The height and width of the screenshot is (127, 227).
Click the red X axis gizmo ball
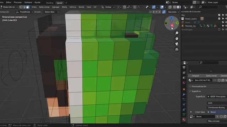pos(172,25)
